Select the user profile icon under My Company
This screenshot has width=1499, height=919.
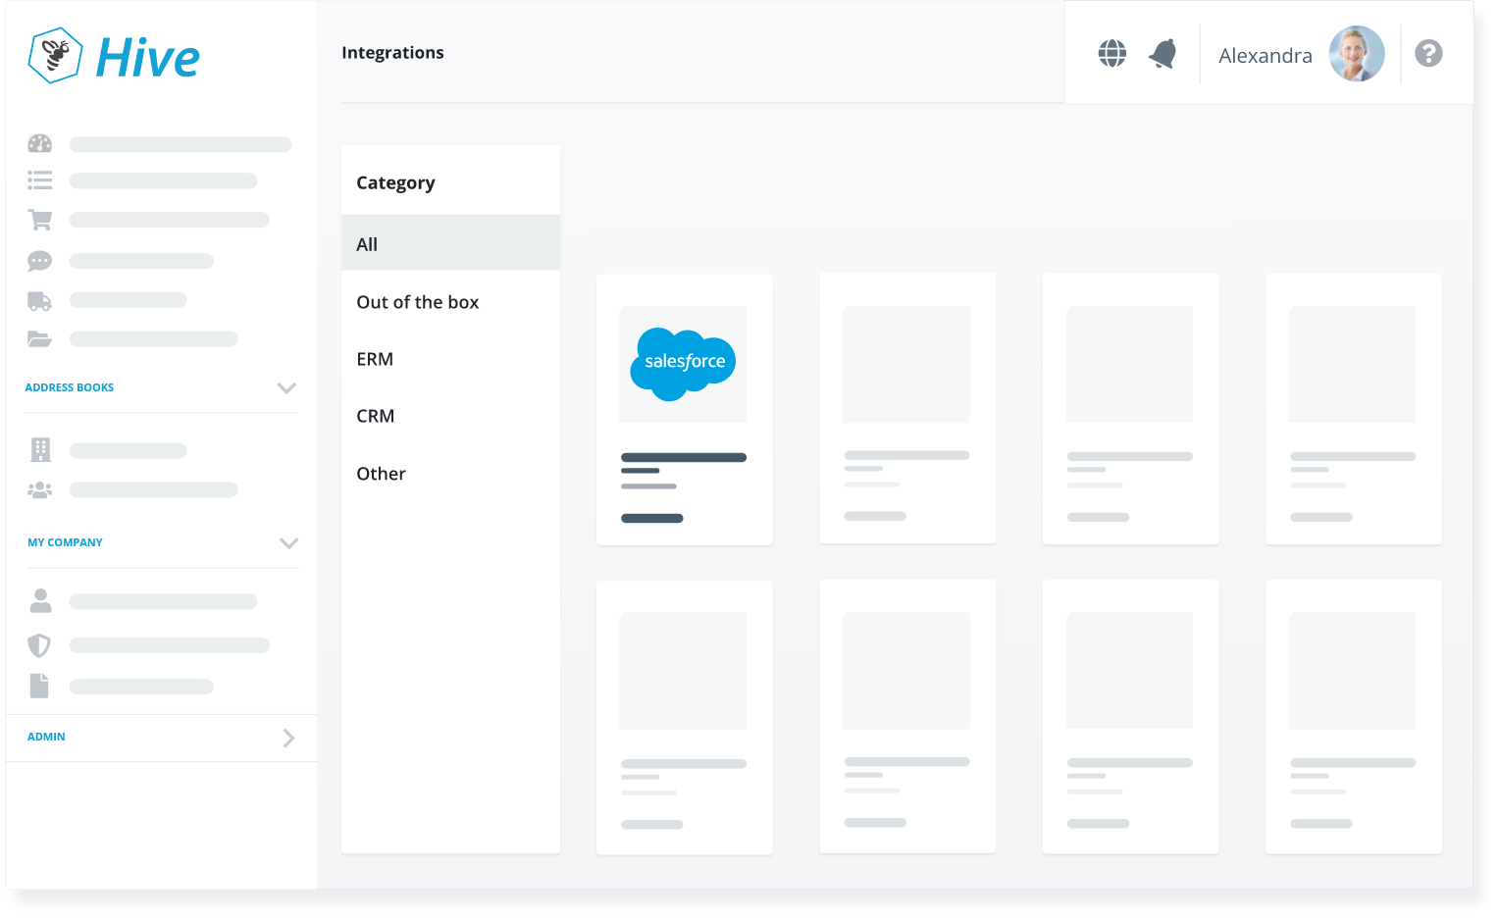click(x=40, y=600)
